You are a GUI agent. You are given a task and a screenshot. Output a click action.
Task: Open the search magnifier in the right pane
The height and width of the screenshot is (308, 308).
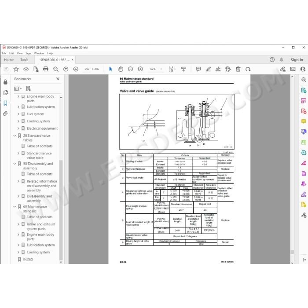tap(304, 80)
